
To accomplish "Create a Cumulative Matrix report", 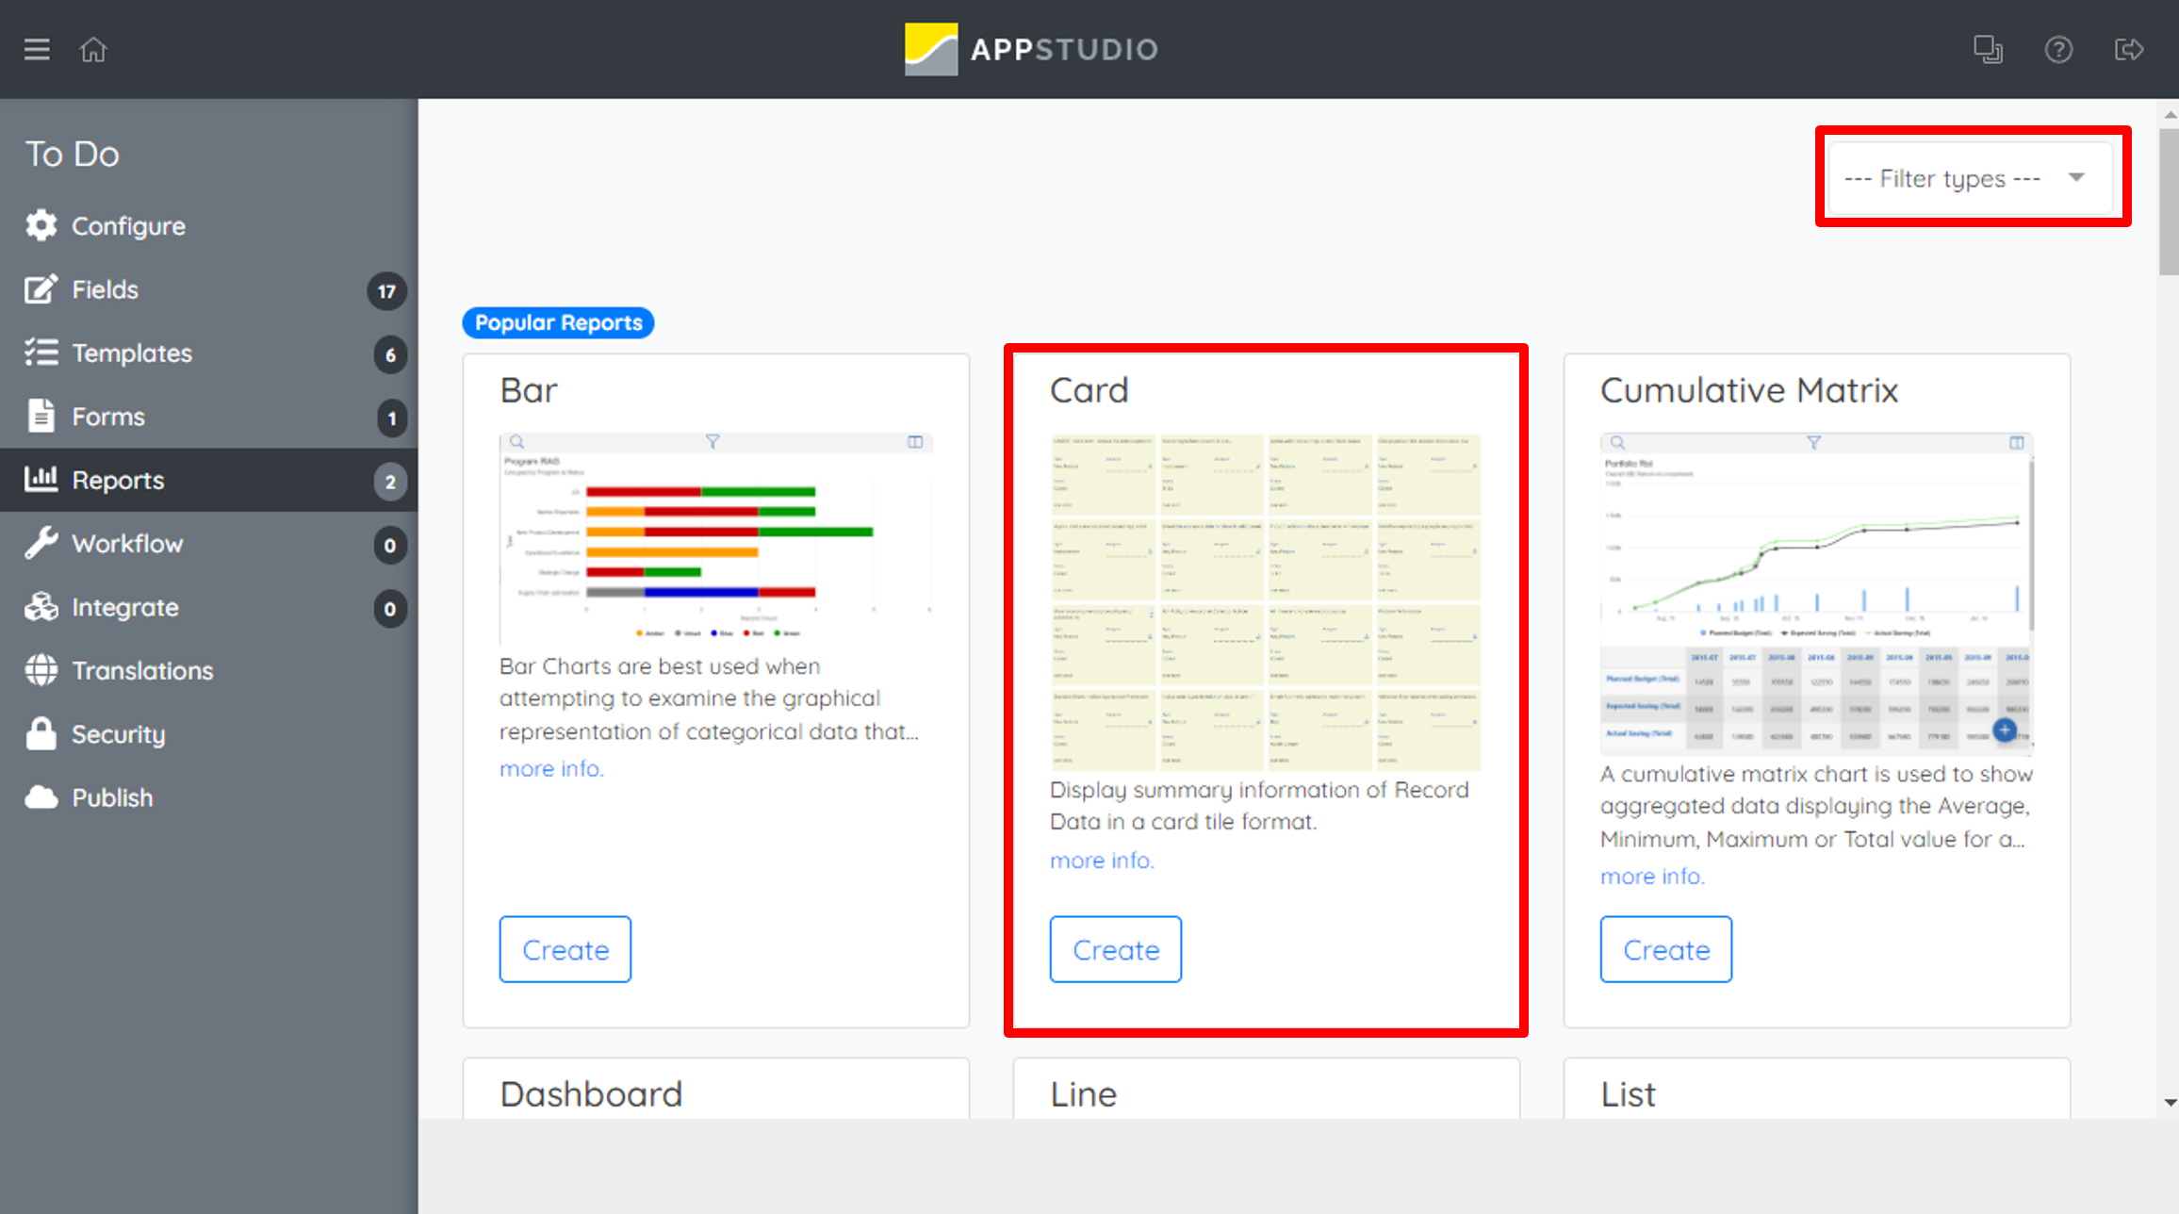I will click(x=1666, y=949).
